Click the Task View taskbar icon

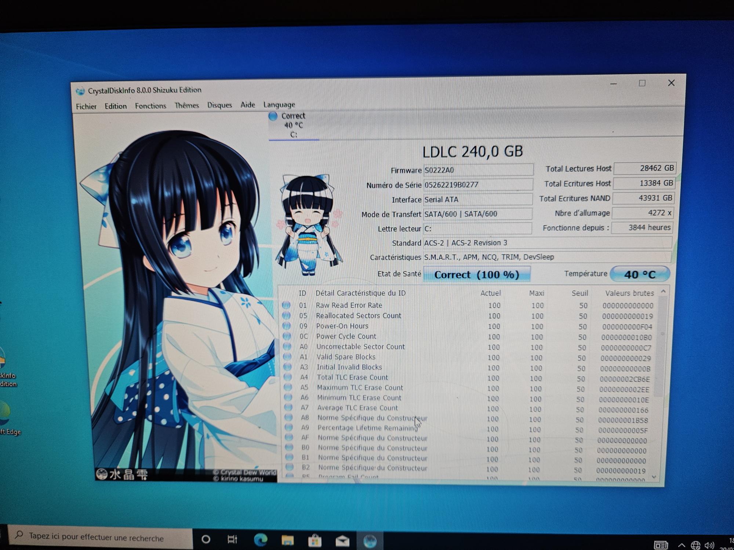click(232, 539)
